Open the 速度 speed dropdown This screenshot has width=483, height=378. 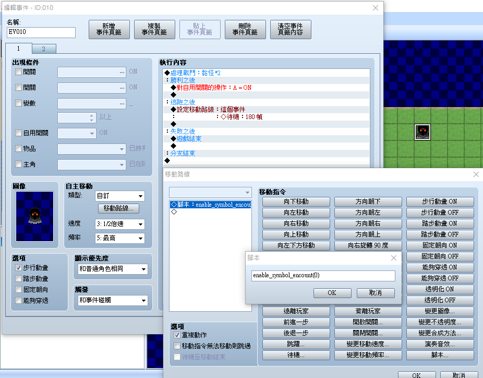(x=120, y=224)
